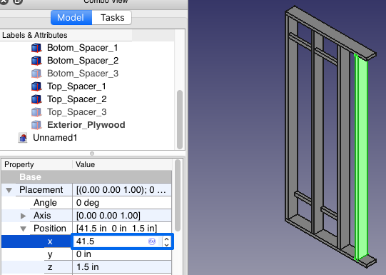Image resolution: width=386 pixels, height=275 pixels.
Task: Switch to the Tasks tab
Action: [x=112, y=17]
